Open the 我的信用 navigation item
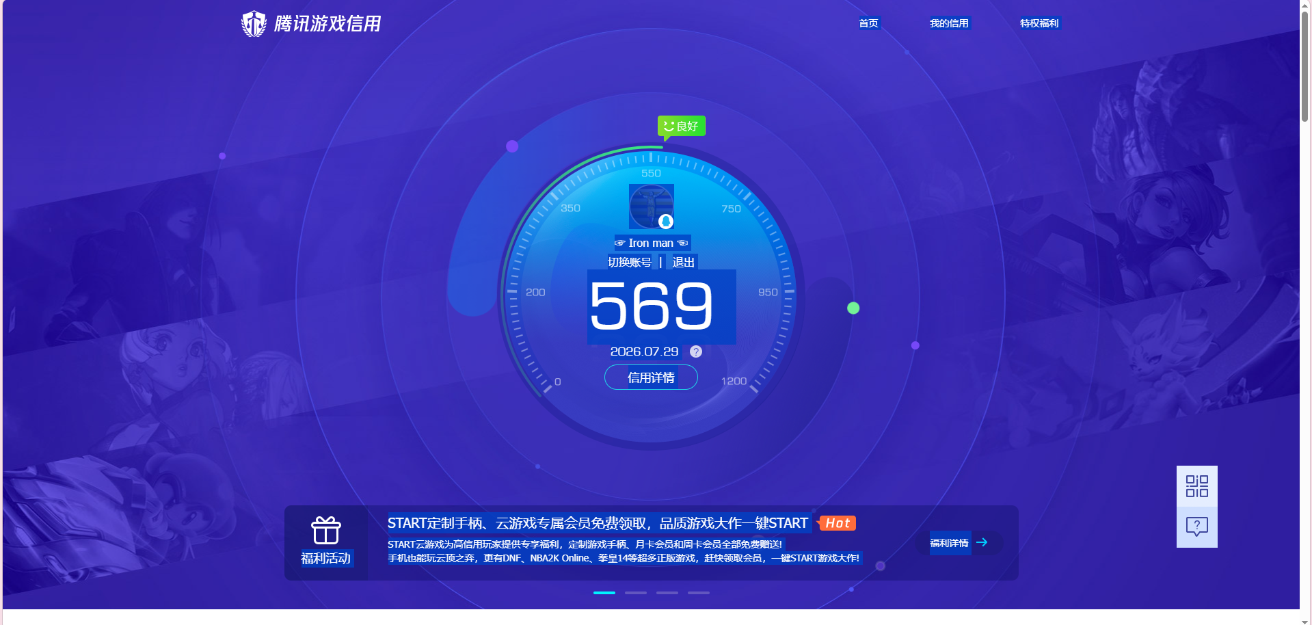This screenshot has width=1312, height=625. click(x=949, y=23)
